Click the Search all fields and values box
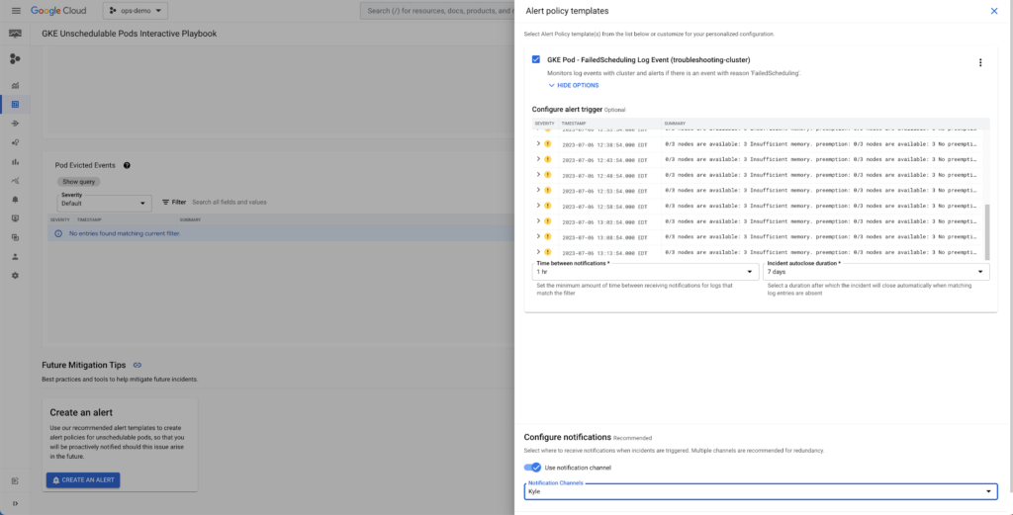Screen dimensions: 1013x515 point(230,202)
